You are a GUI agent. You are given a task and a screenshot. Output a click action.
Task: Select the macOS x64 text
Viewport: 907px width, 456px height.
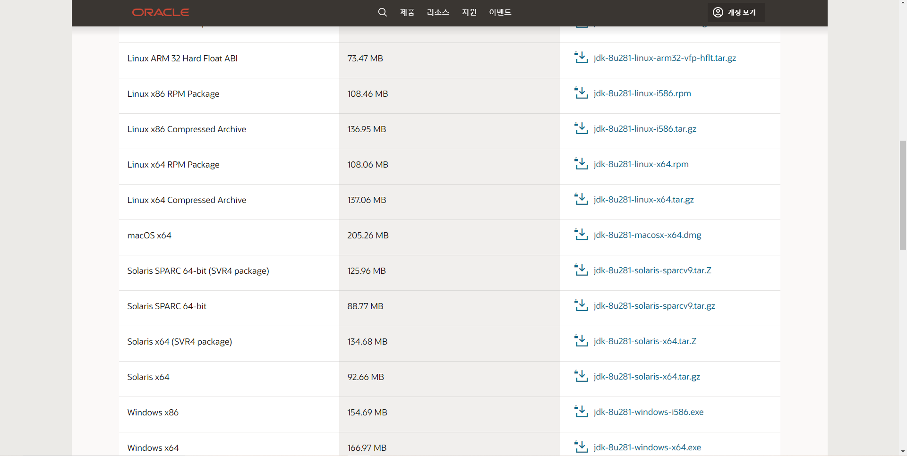[x=149, y=236]
